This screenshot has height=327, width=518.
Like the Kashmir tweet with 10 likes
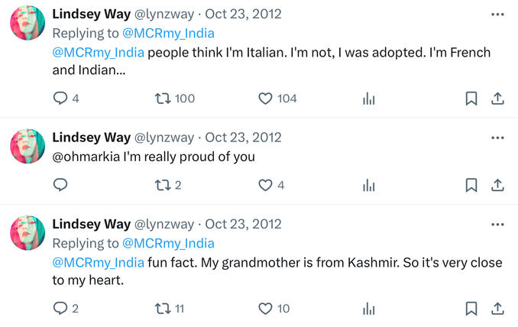[x=265, y=309]
